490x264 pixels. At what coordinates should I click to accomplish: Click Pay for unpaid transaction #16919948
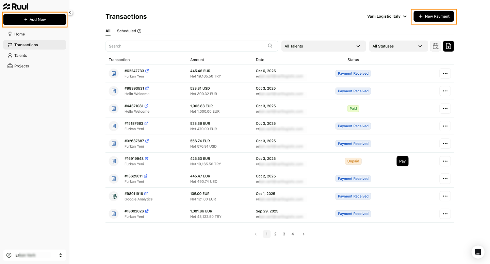point(403,161)
